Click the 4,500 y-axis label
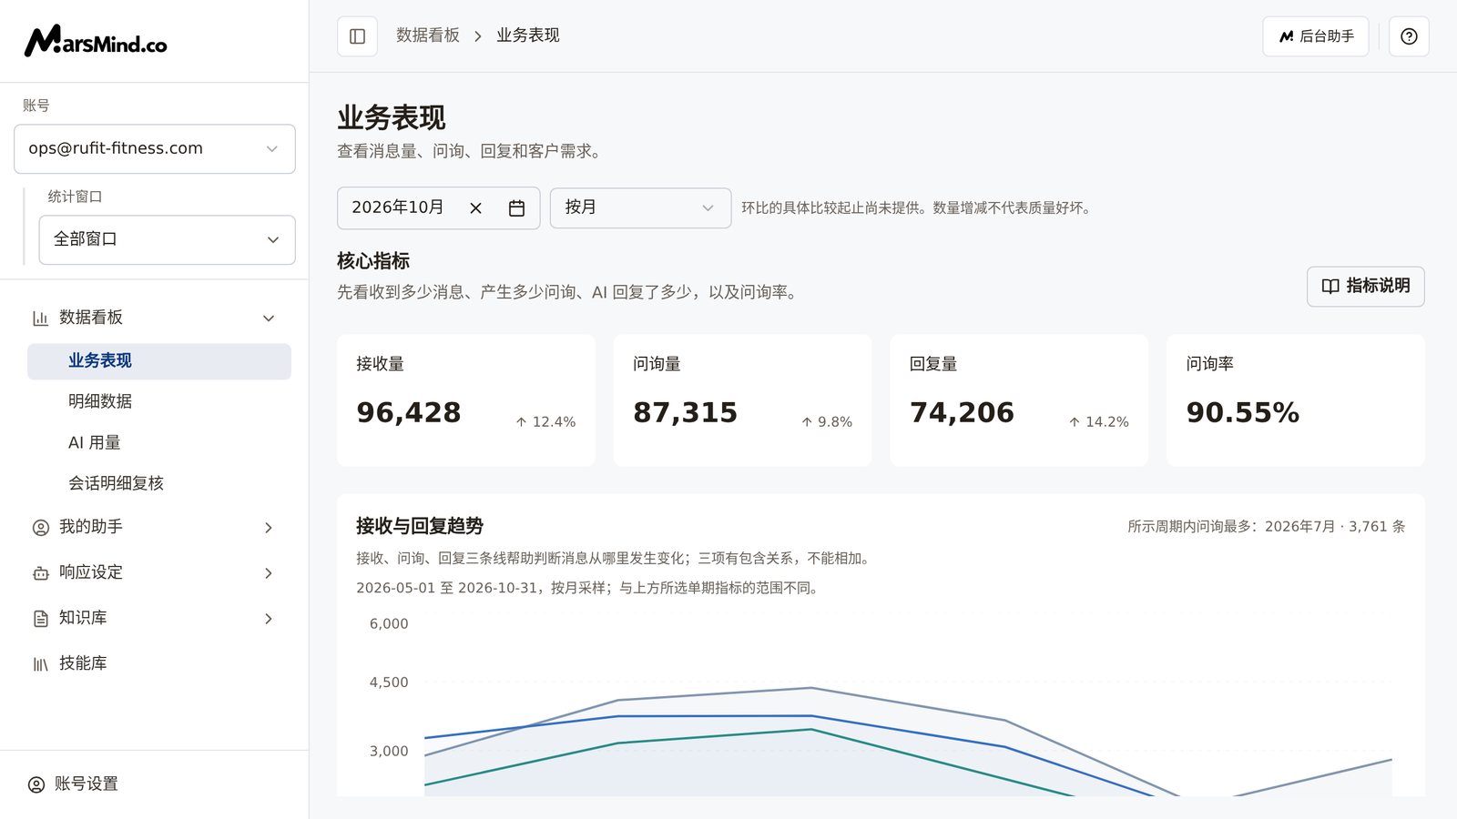Screen dimensions: 1457x819 point(389,682)
